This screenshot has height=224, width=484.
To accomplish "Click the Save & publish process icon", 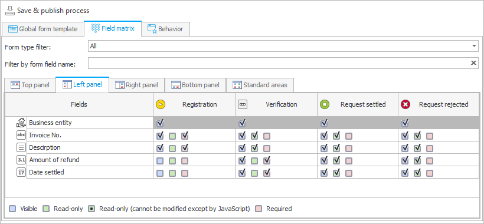I will (x=9, y=11).
